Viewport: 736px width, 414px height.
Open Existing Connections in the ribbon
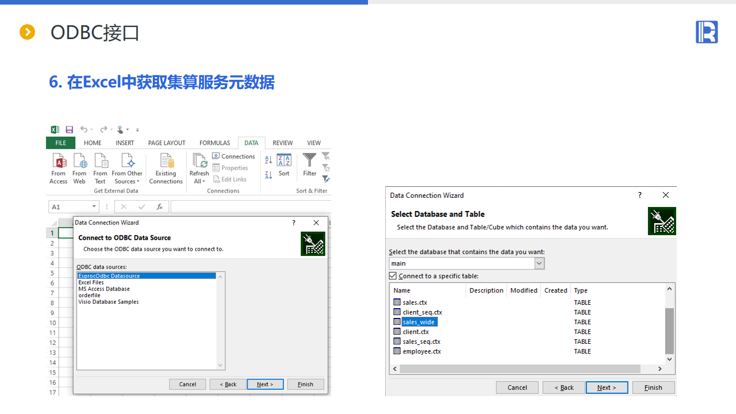[x=166, y=168]
